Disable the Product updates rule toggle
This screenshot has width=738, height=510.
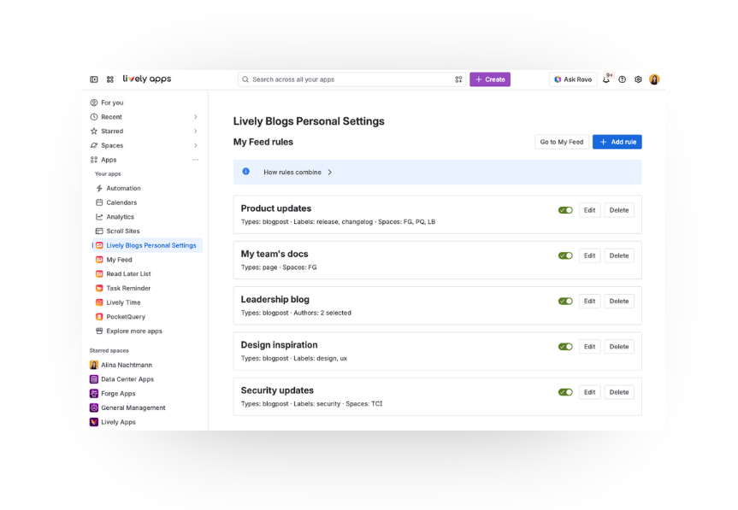point(565,210)
